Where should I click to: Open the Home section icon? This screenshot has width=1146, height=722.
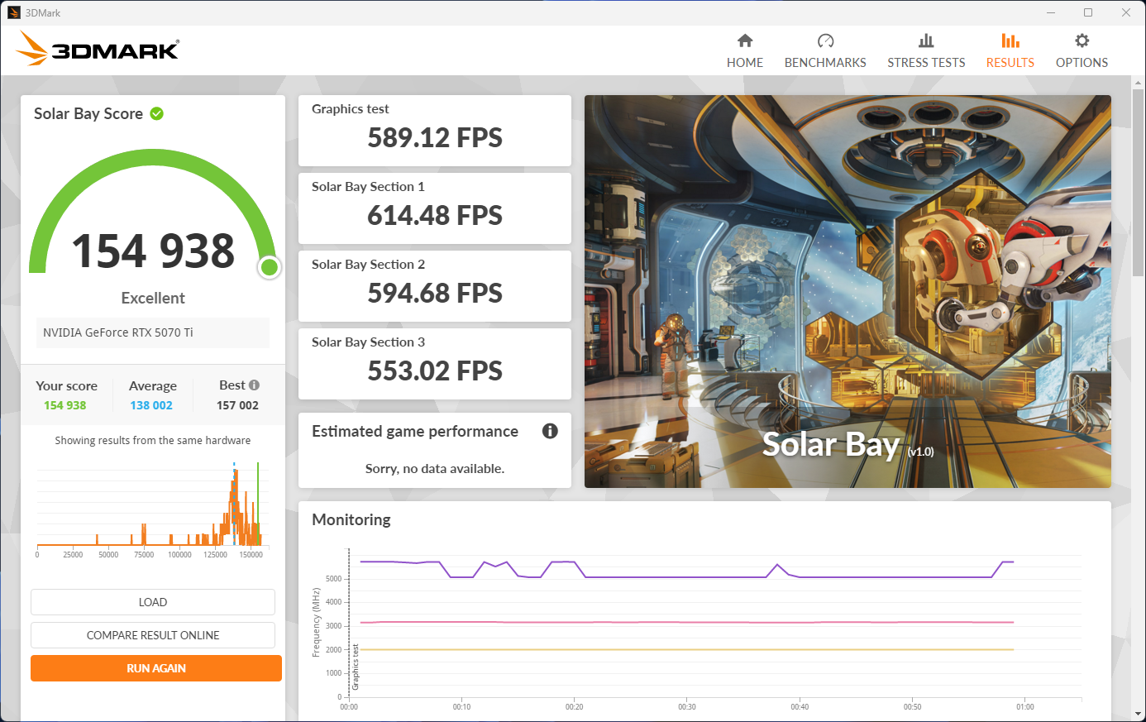pos(745,41)
